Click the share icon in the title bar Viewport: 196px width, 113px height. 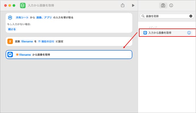point(123,5)
